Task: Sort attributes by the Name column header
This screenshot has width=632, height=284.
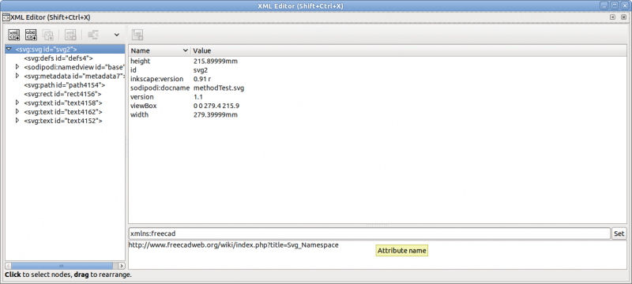Action: [160, 50]
